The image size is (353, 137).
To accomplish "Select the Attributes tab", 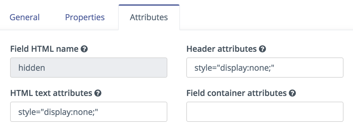I will click(149, 17).
